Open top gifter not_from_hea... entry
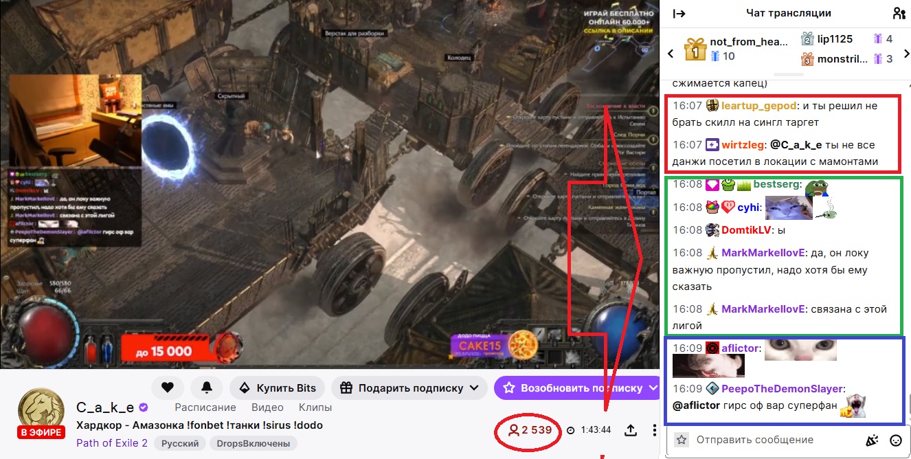The height and width of the screenshot is (459, 911). (736, 48)
